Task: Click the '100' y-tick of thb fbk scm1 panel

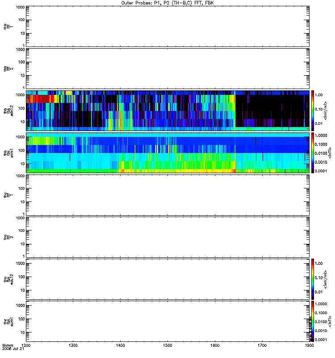Action: pos(21,150)
